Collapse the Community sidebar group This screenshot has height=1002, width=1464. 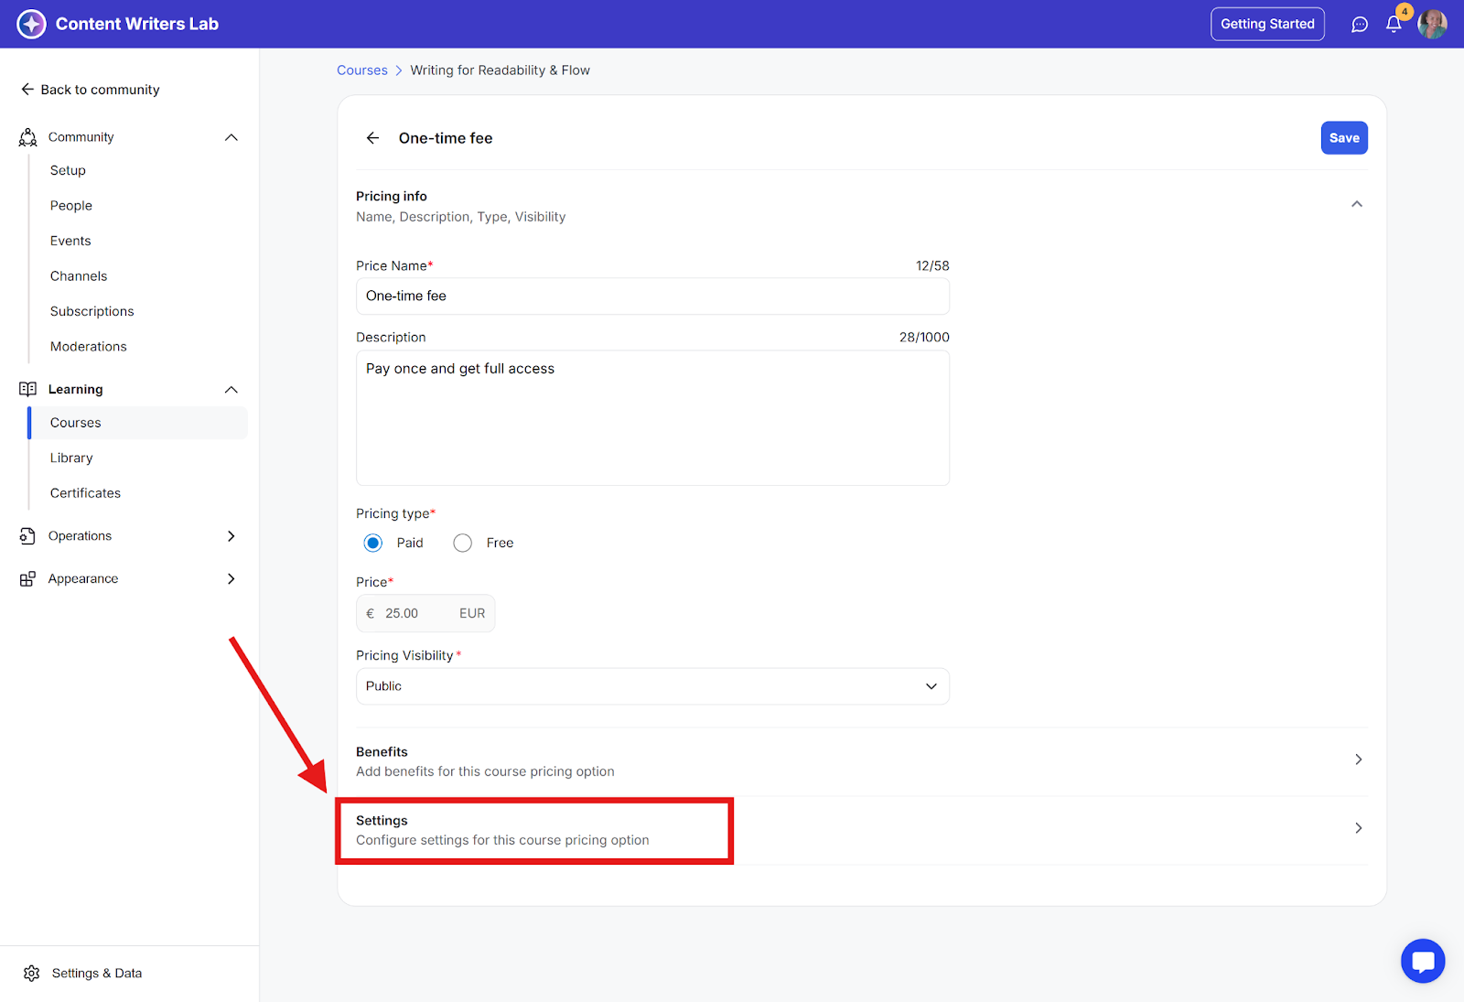(x=231, y=137)
